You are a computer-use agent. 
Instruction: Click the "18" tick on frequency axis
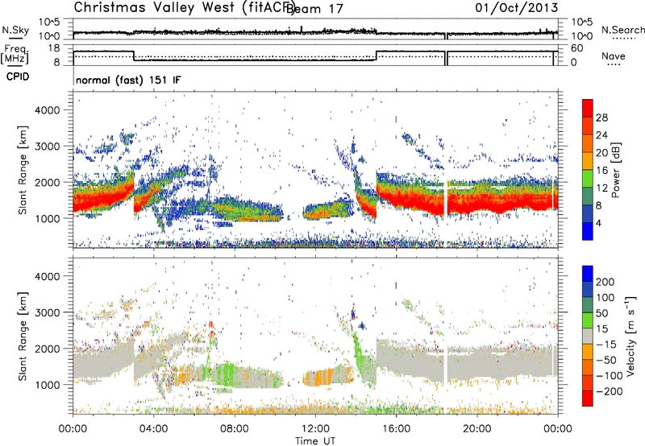click(x=54, y=48)
